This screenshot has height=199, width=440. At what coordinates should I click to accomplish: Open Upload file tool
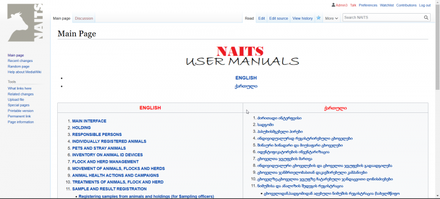[16, 100]
